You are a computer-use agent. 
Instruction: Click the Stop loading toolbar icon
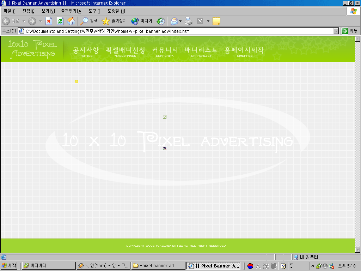tap(49, 21)
